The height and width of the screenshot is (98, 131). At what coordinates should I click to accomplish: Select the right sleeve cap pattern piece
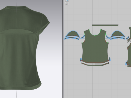pos(118,34)
